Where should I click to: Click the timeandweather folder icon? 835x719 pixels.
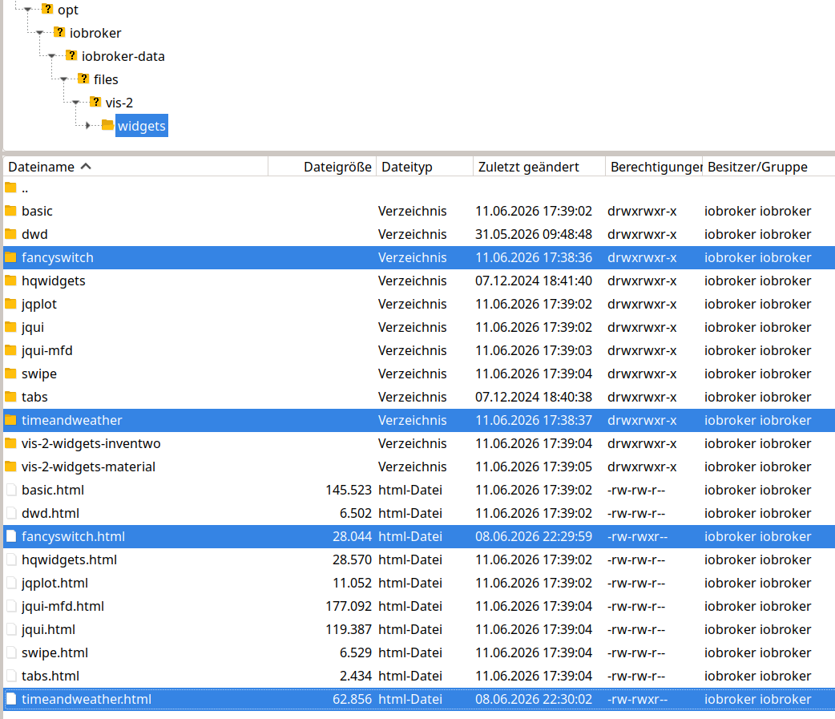[10, 420]
